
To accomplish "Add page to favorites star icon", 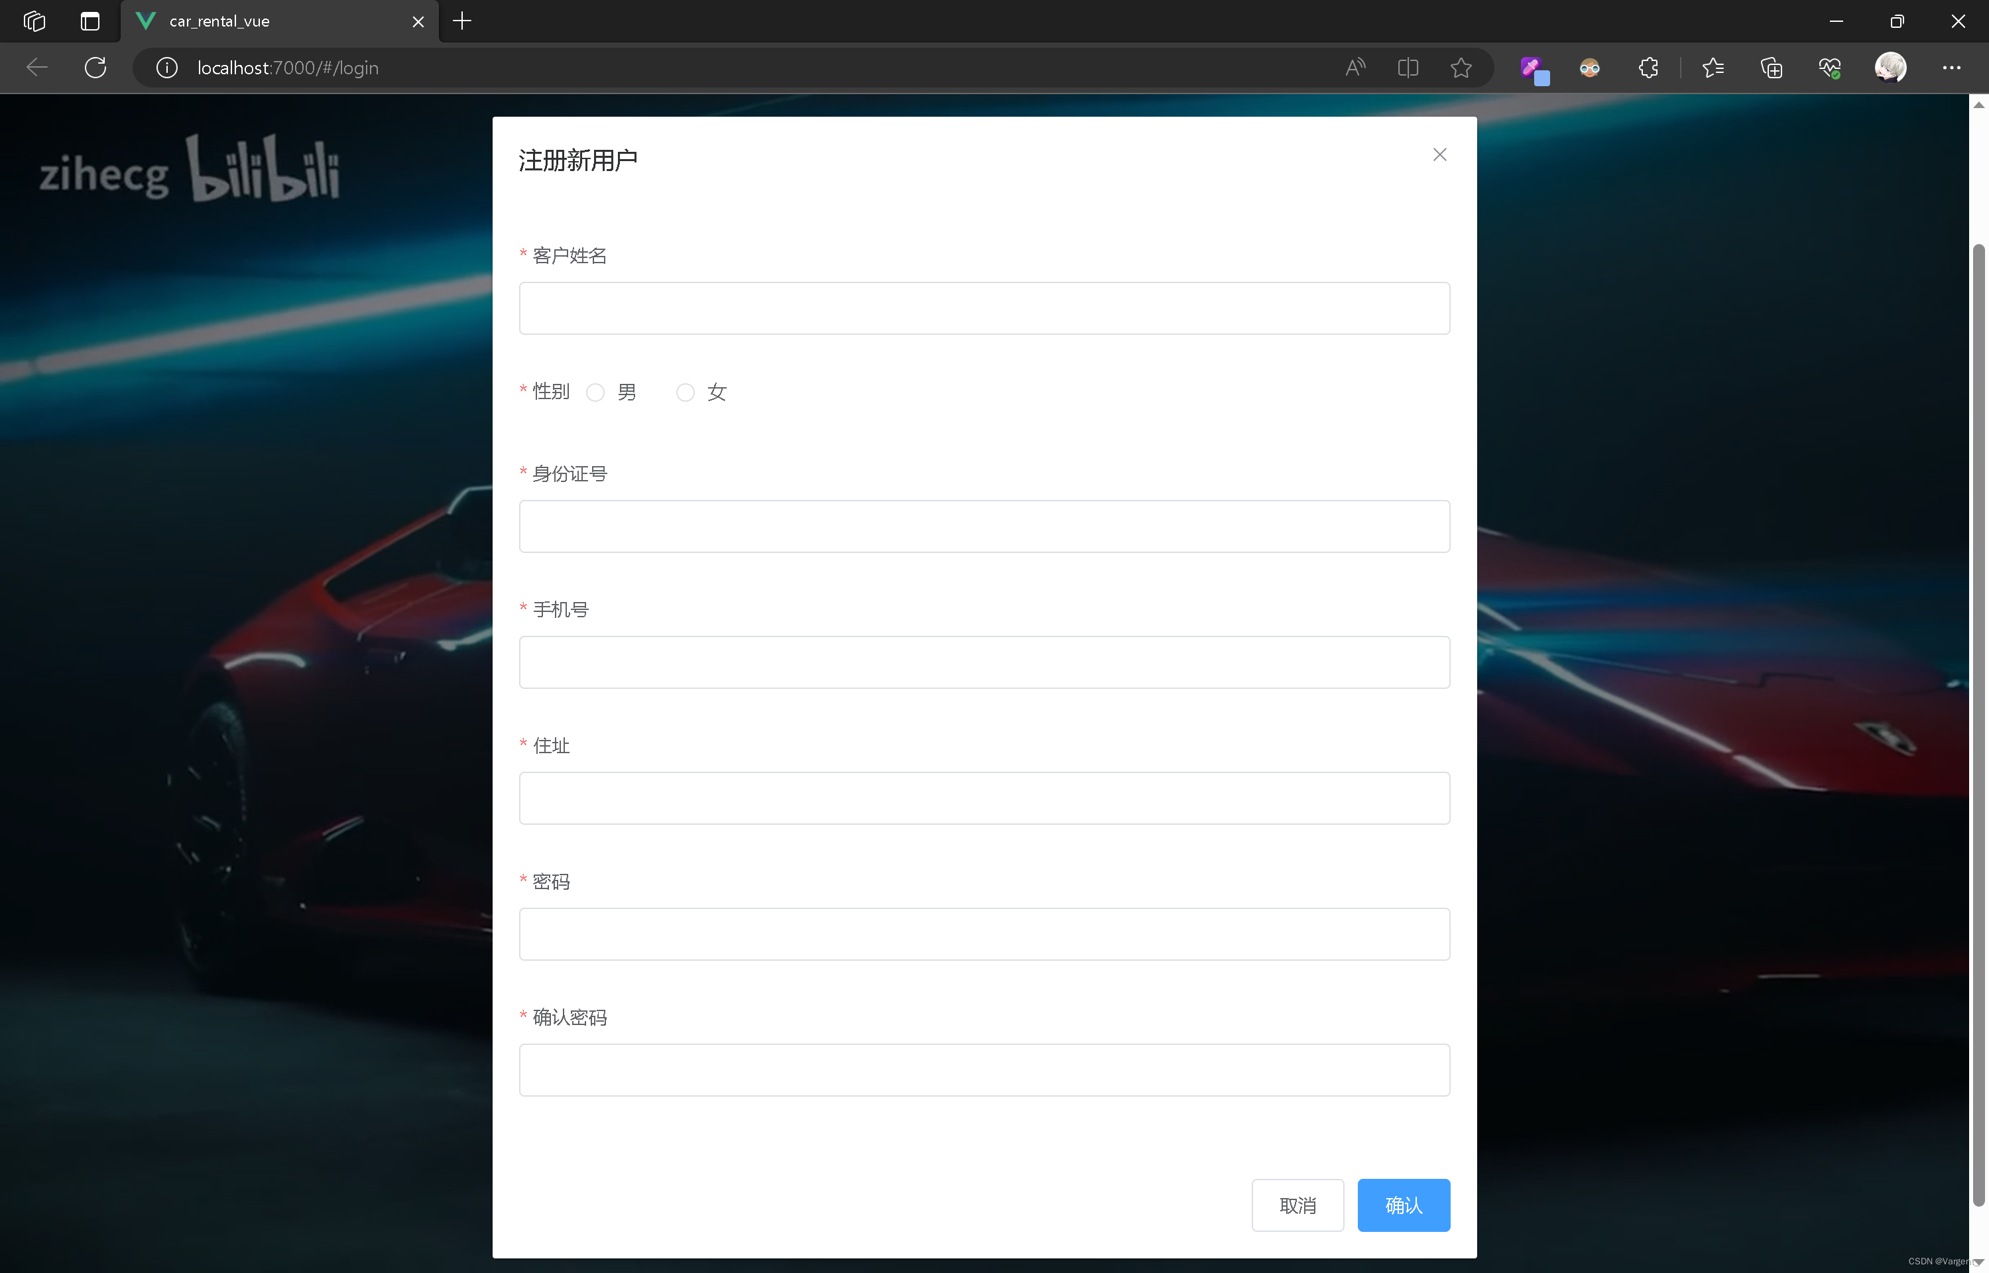I will 1461,68.
